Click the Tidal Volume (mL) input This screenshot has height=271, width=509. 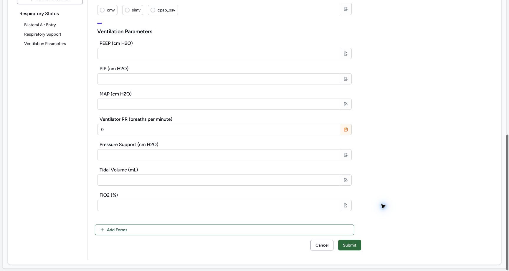[219, 180]
